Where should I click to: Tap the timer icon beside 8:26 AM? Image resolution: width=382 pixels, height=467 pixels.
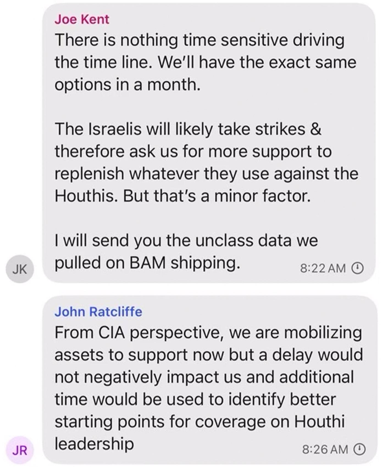(x=359, y=449)
